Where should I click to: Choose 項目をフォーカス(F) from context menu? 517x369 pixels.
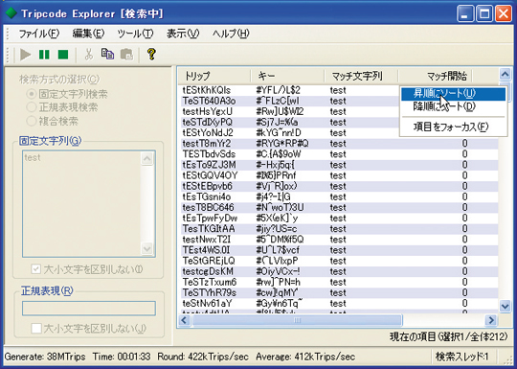[453, 127]
